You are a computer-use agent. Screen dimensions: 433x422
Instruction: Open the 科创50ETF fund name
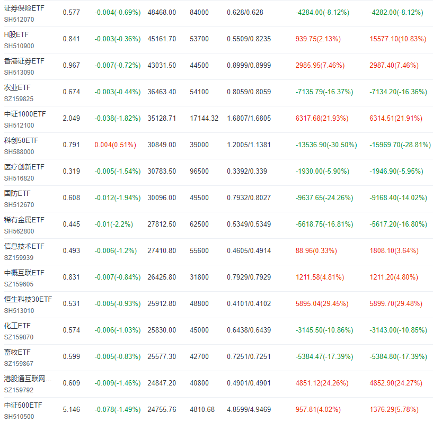(21, 141)
